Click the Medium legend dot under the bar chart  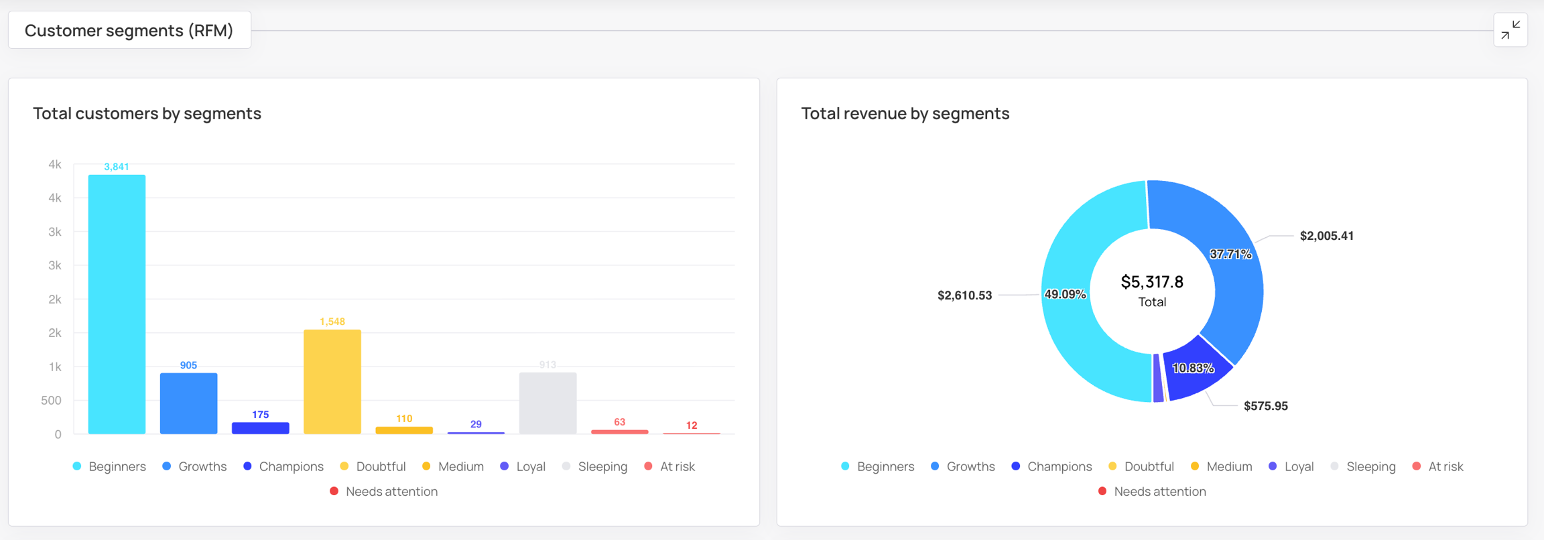[427, 466]
